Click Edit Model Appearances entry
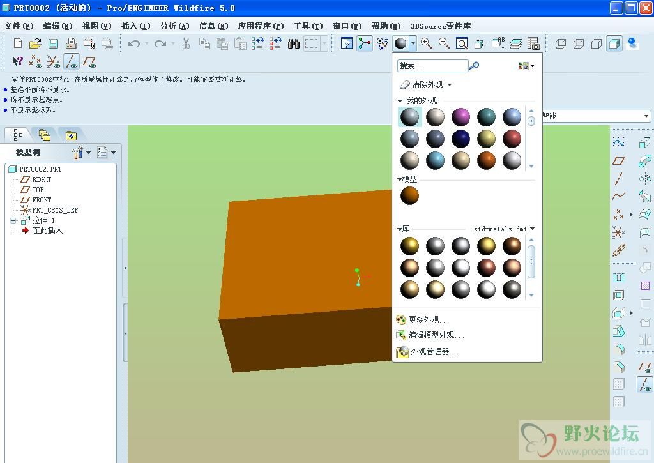The height and width of the screenshot is (463, 654). coord(430,335)
